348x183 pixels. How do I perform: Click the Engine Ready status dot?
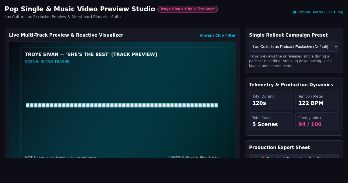[x=295, y=12]
